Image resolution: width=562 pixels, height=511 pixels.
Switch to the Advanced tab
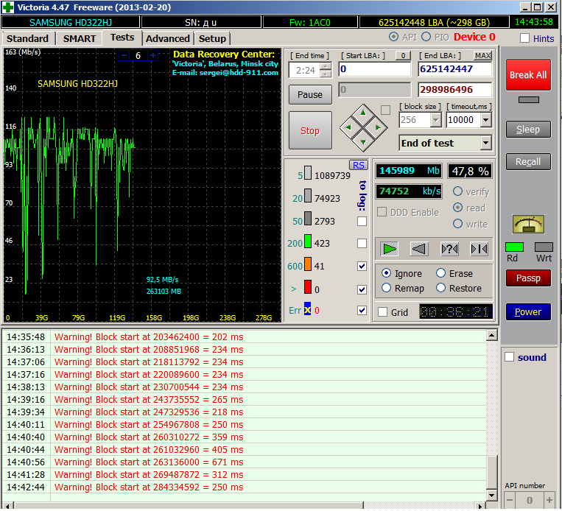(167, 39)
